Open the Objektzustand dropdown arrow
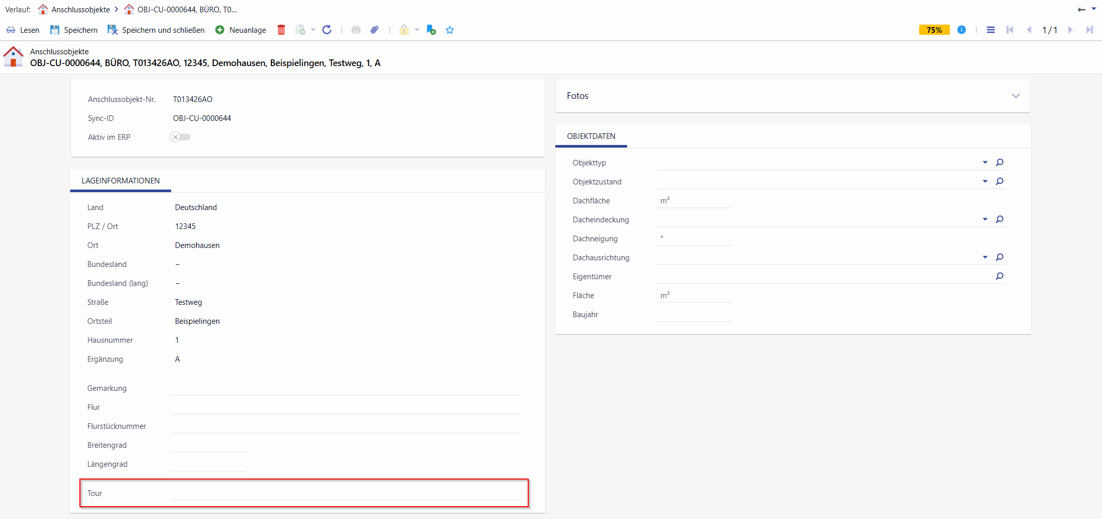This screenshot has height=519, width=1102. [x=985, y=181]
